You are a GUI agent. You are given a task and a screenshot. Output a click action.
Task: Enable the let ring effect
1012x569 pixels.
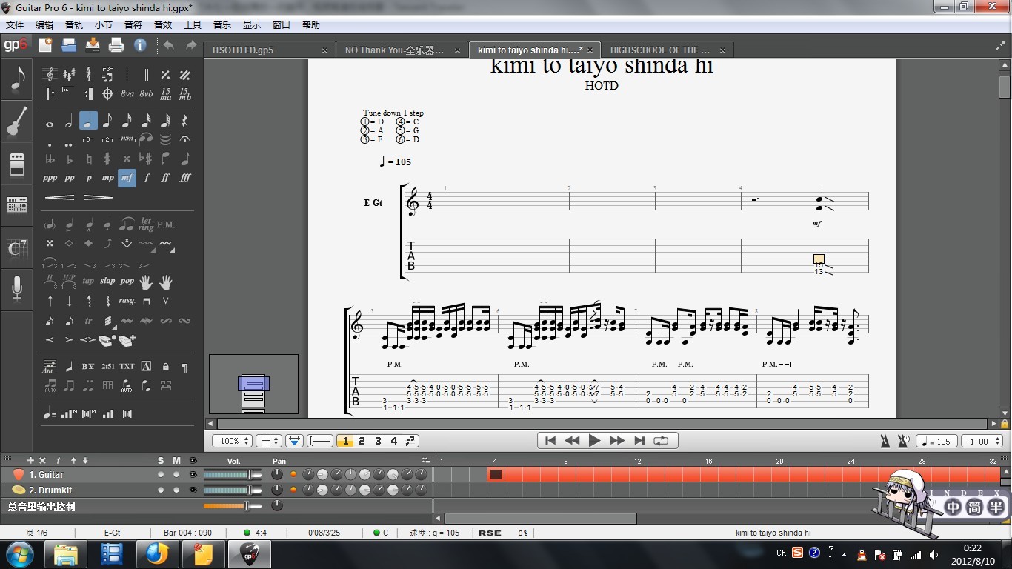pos(146,224)
